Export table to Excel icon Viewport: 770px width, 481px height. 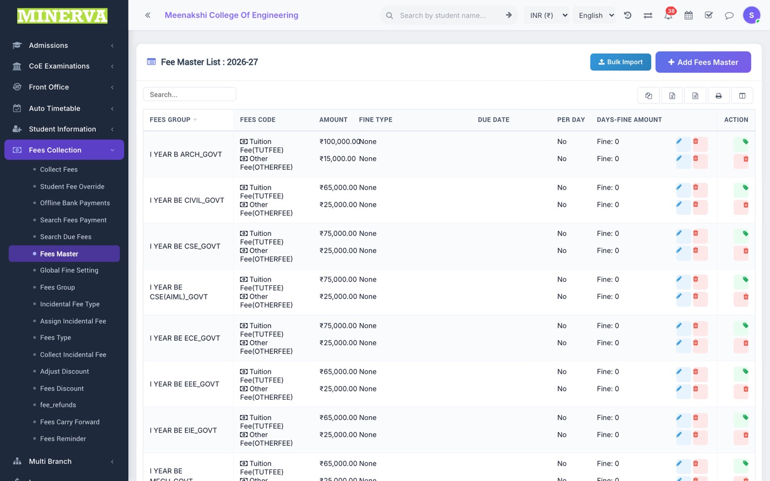tap(672, 96)
